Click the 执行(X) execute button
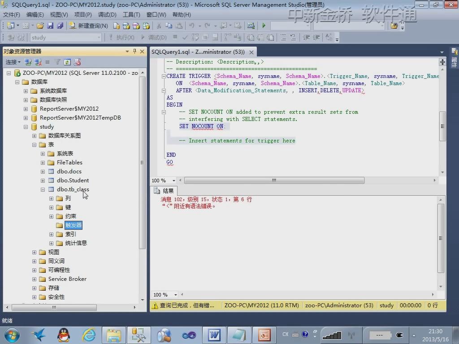Viewport: 459px width, 344px height. click(x=122, y=38)
